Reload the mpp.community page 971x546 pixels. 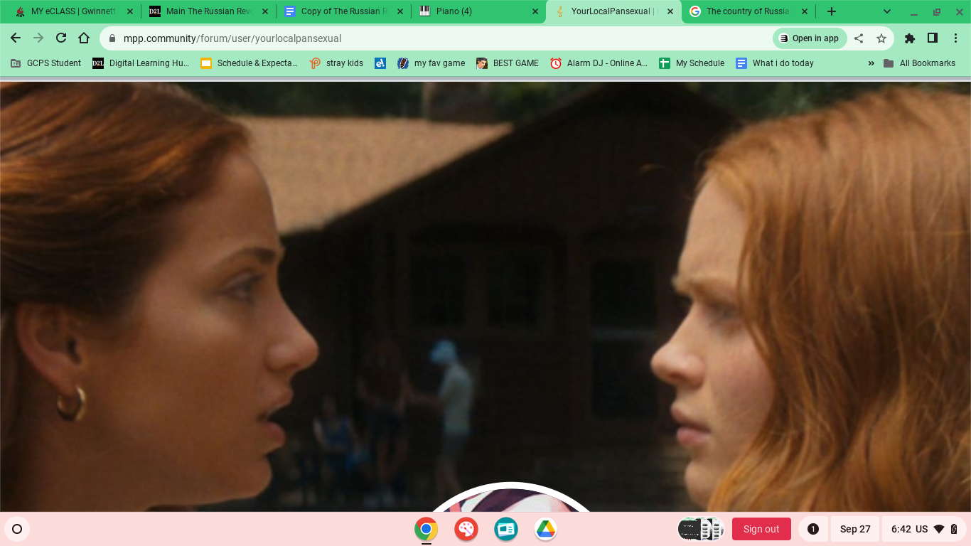[x=61, y=38]
